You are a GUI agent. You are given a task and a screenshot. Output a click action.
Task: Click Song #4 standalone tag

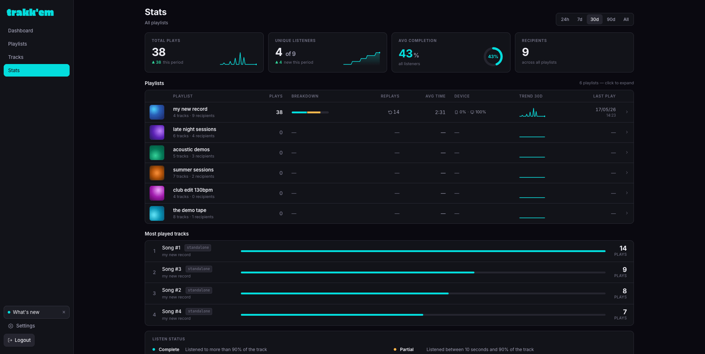pyautogui.click(x=199, y=311)
